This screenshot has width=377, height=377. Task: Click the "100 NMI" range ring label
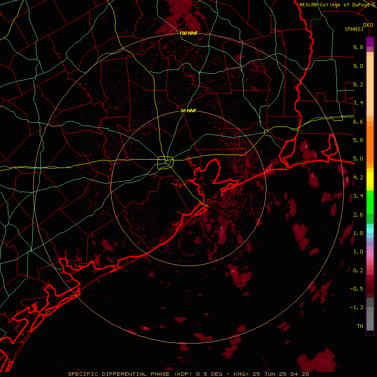[188, 33]
